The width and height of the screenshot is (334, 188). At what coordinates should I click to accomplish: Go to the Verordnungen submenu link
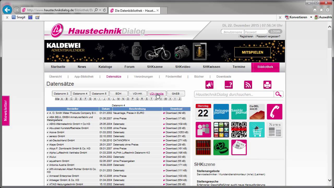144,77
